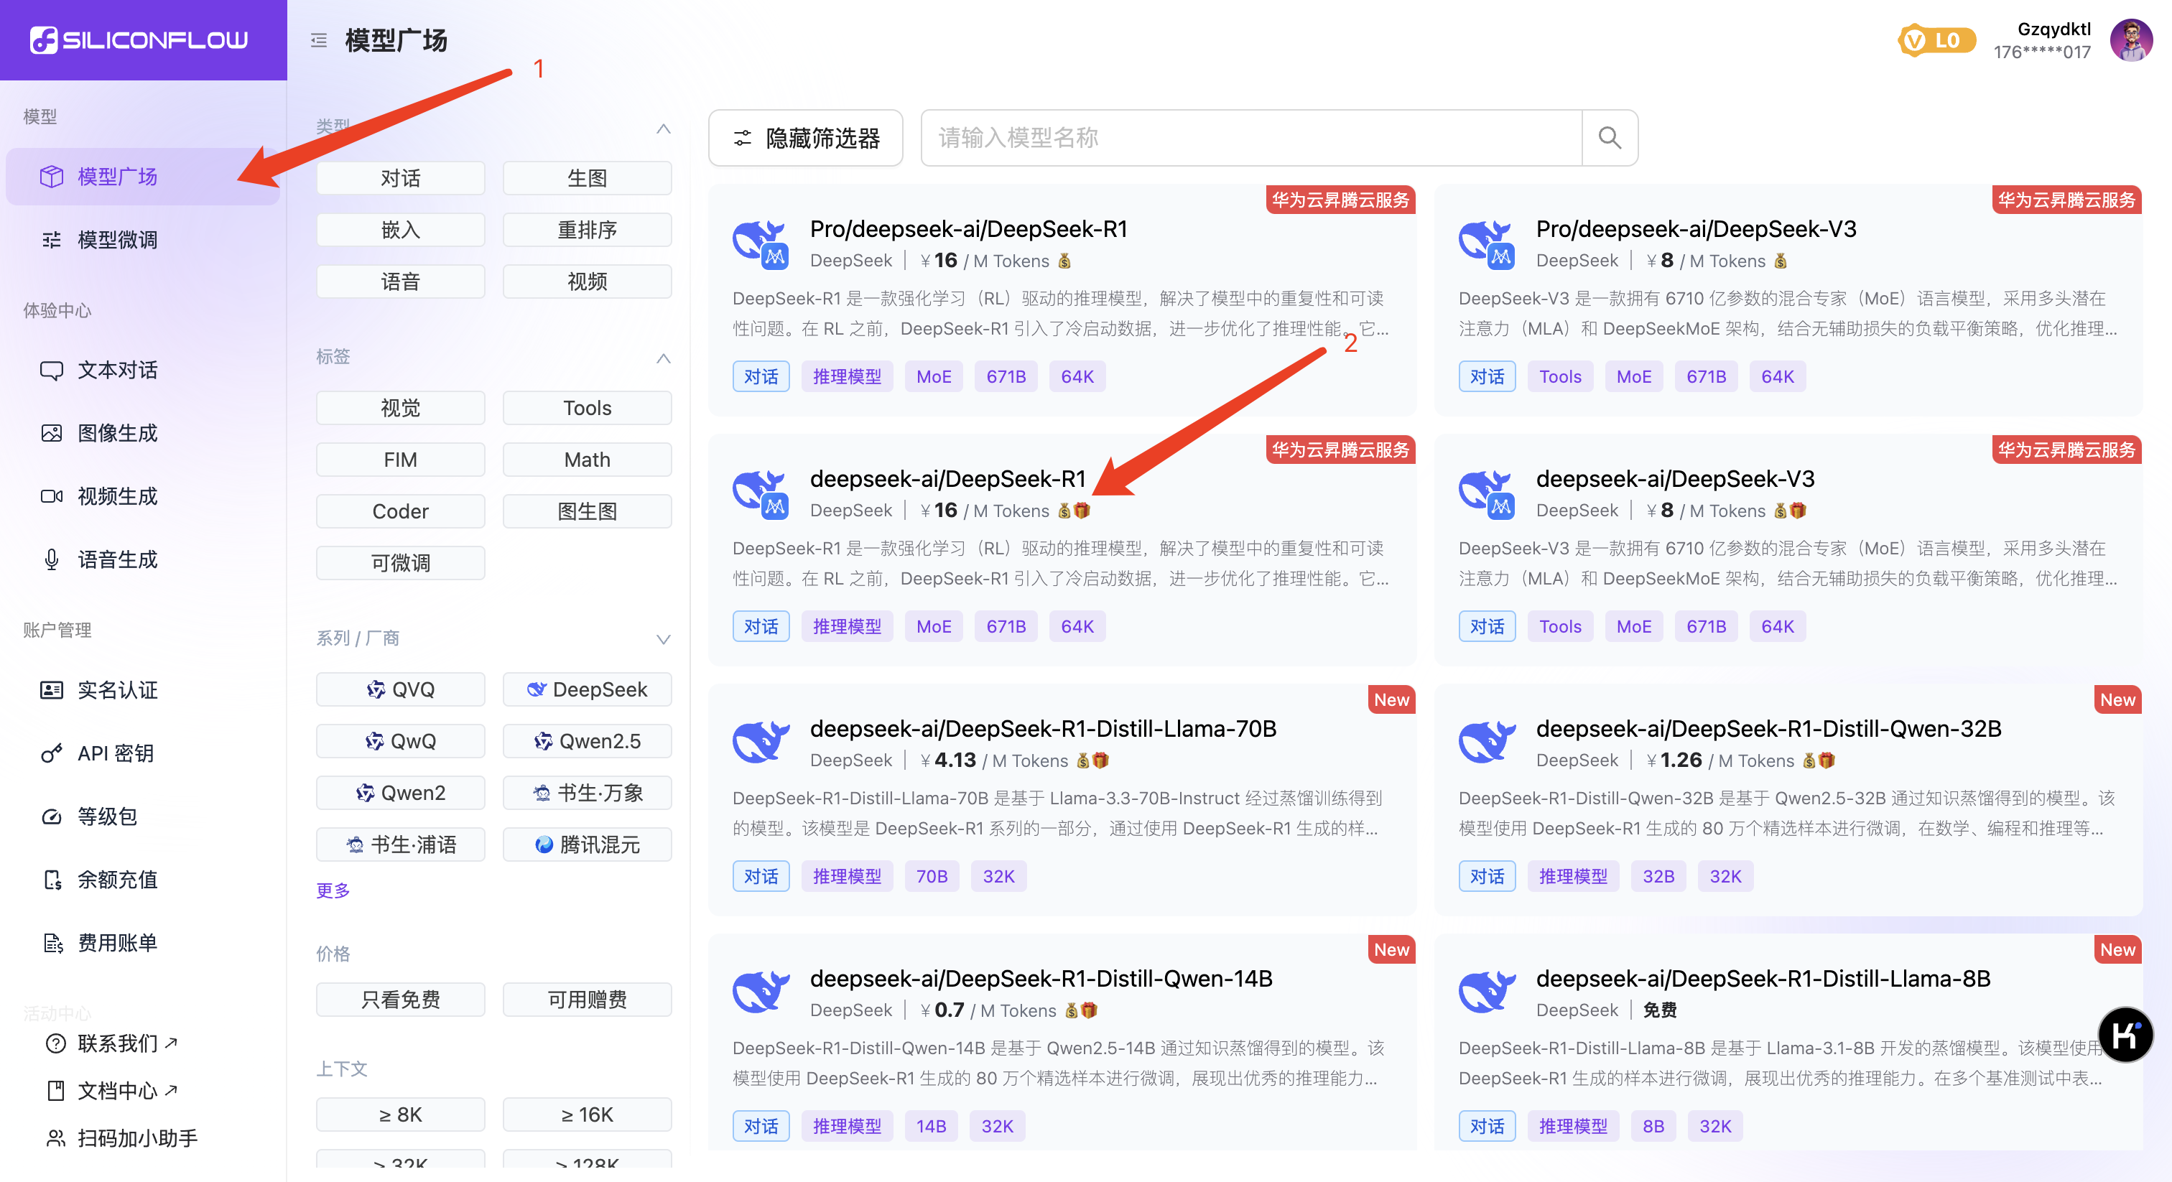Toggle the 只看免费 price filter

click(x=401, y=999)
